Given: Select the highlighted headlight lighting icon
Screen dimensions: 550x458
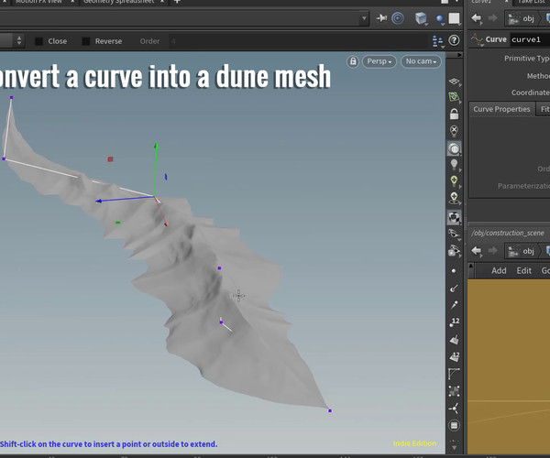Looking at the screenshot, I should point(454,148).
